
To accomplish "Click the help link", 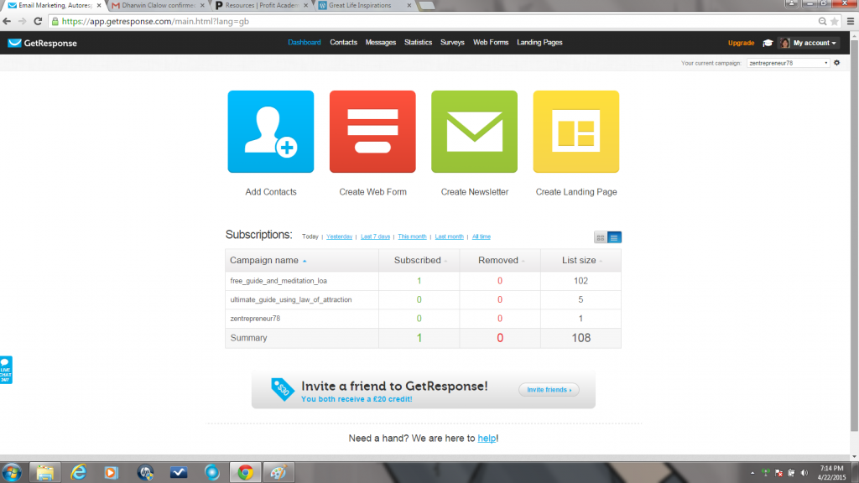I will [487, 438].
